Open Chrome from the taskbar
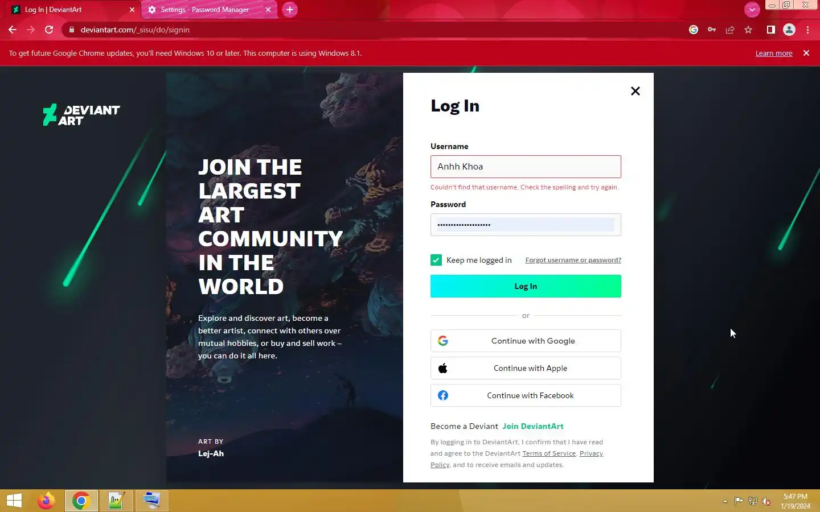The image size is (820, 512). tap(81, 501)
